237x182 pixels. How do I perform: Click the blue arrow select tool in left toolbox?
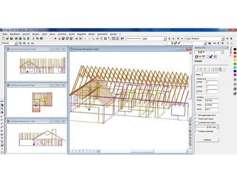[x=2, y=105]
